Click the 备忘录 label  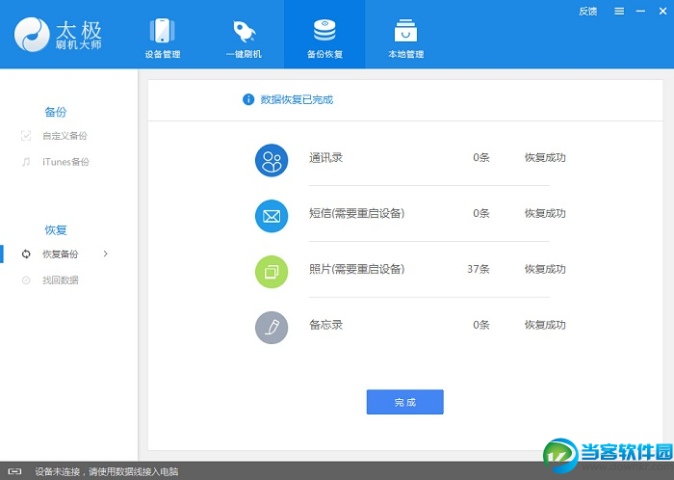(325, 325)
